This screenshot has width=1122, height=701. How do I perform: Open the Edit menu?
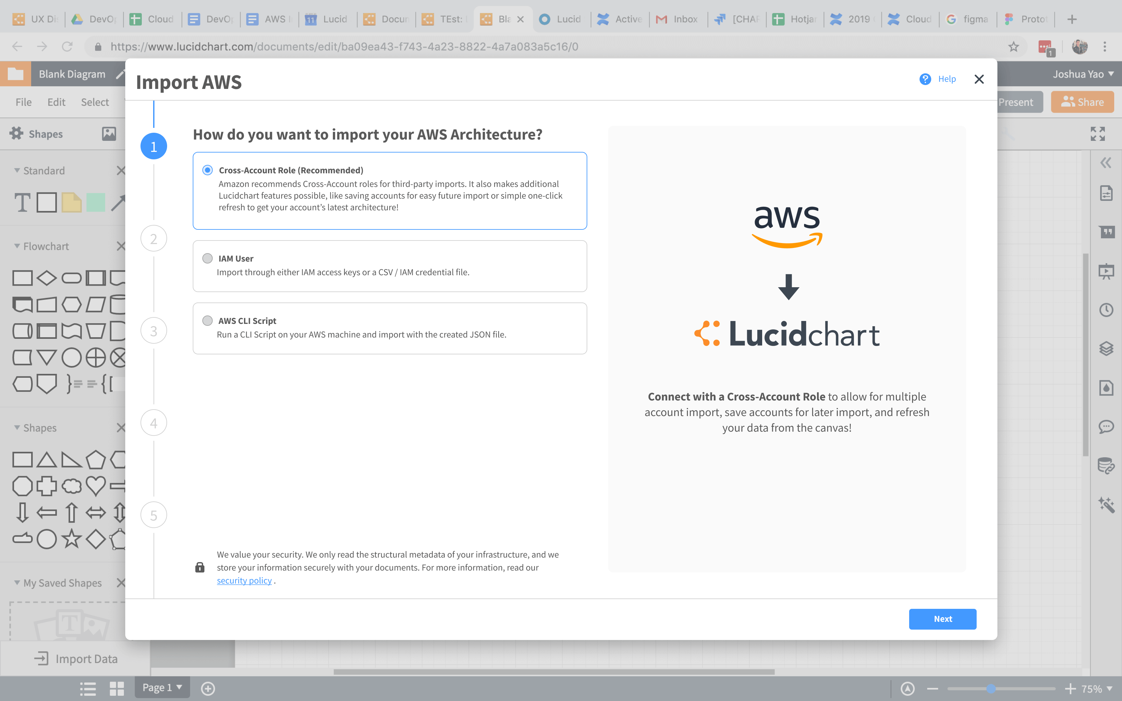tap(56, 102)
